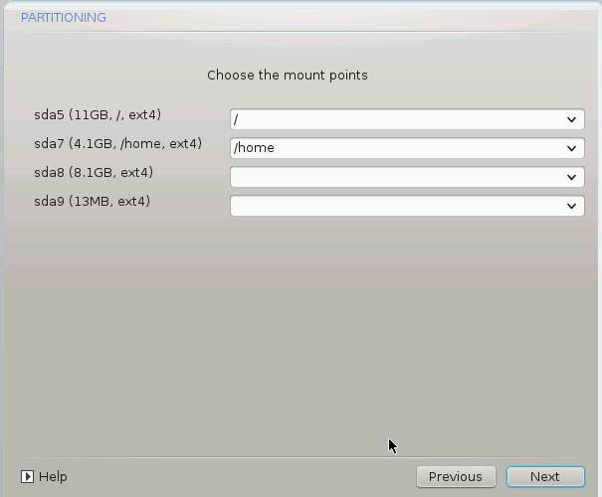Go back with the Previous button
This screenshot has height=497, width=602.
pos(455,477)
